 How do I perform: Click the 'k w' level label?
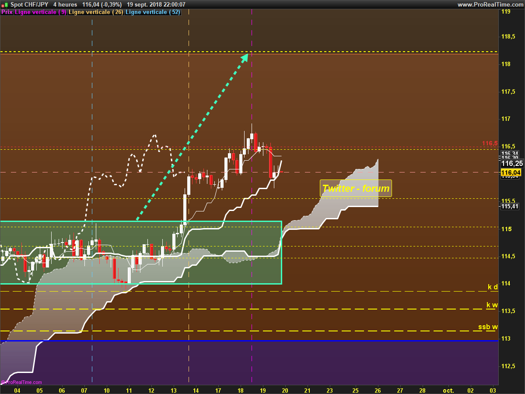(x=492, y=305)
